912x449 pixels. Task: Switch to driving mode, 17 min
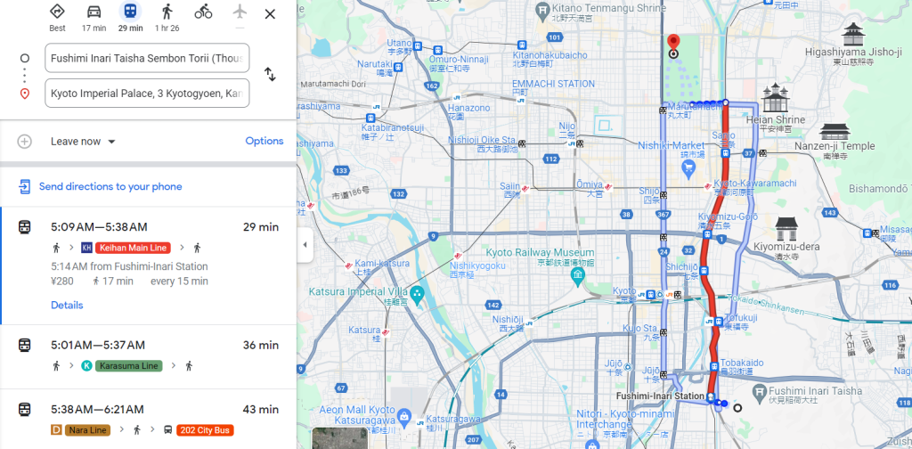(94, 12)
